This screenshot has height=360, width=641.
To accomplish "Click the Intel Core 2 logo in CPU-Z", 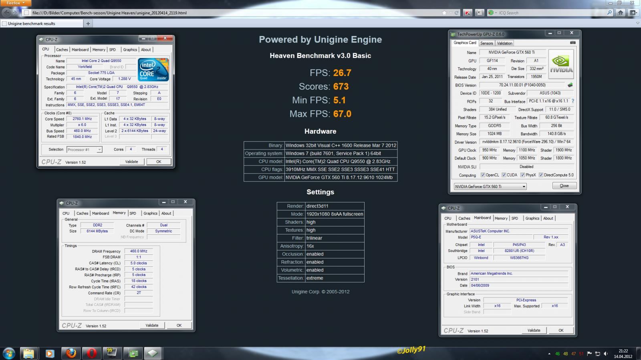I will pos(153,70).
